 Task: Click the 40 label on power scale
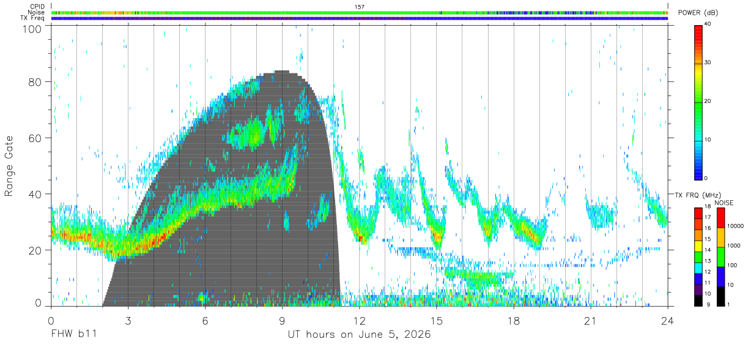(x=708, y=24)
